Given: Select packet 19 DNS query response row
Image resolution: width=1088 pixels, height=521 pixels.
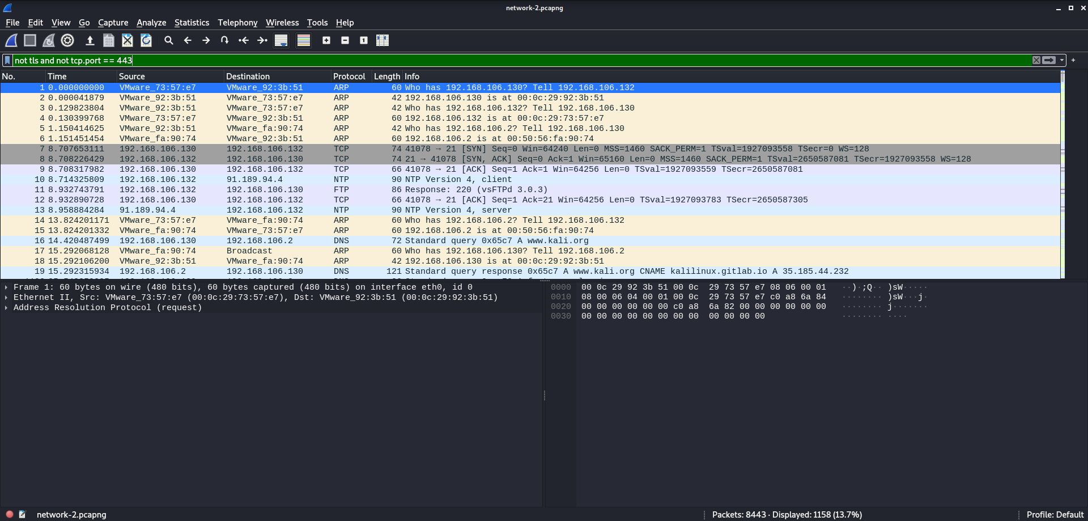Looking at the screenshot, I should [530, 271].
